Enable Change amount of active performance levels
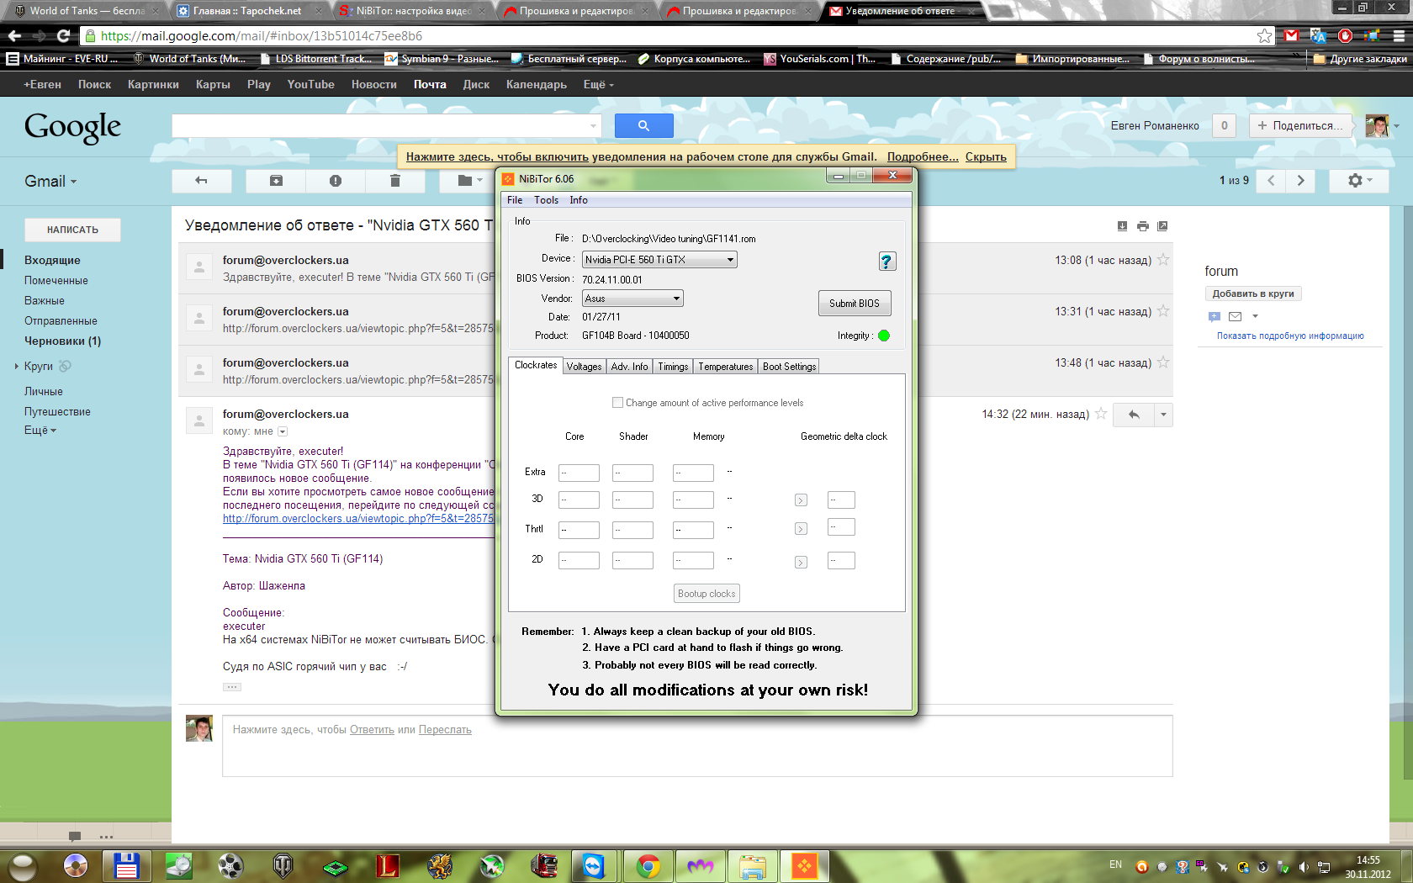Viewport: 1413px width, 883px height. (x=618, y=403)
